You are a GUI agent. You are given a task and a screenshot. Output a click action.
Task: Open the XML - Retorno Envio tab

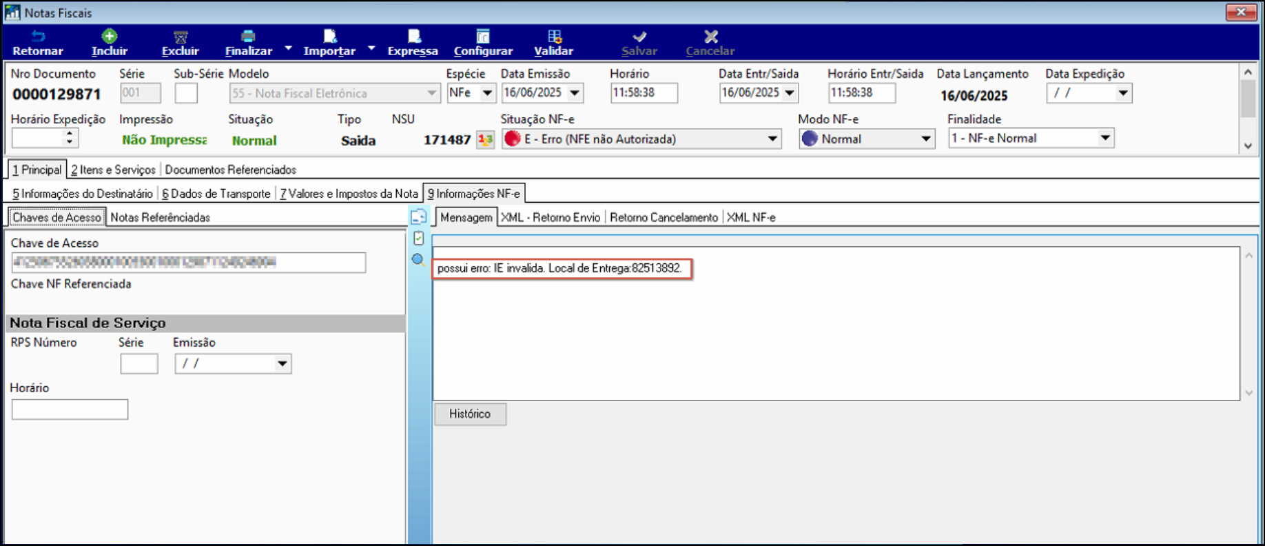(551, 217)
